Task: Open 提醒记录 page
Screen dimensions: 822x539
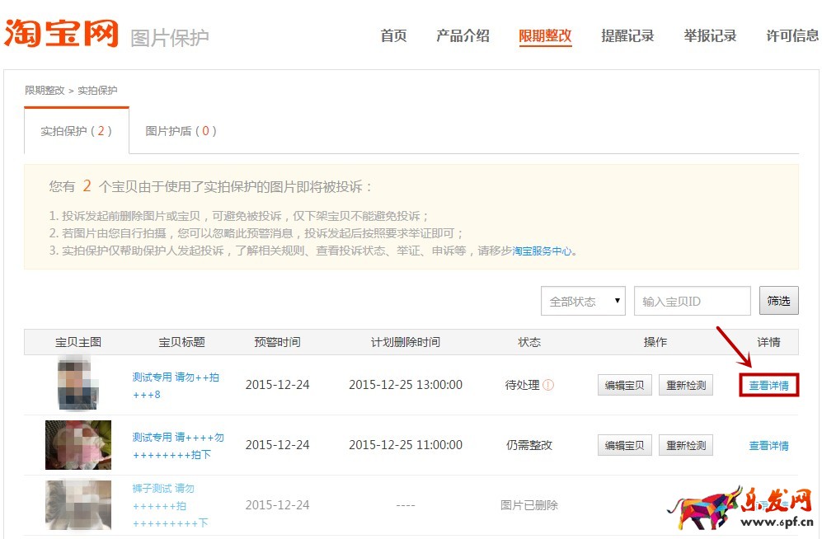Action: click(627, 35)
